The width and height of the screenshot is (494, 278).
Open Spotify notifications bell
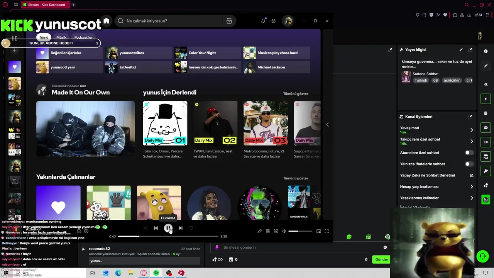pos(263,21)
